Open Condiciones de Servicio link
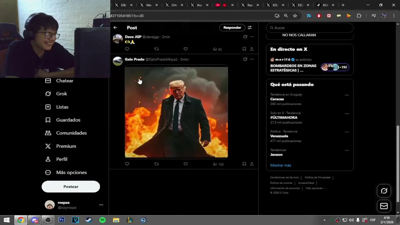The width and height of the screenshot is (400, 225). coord(284,177)
